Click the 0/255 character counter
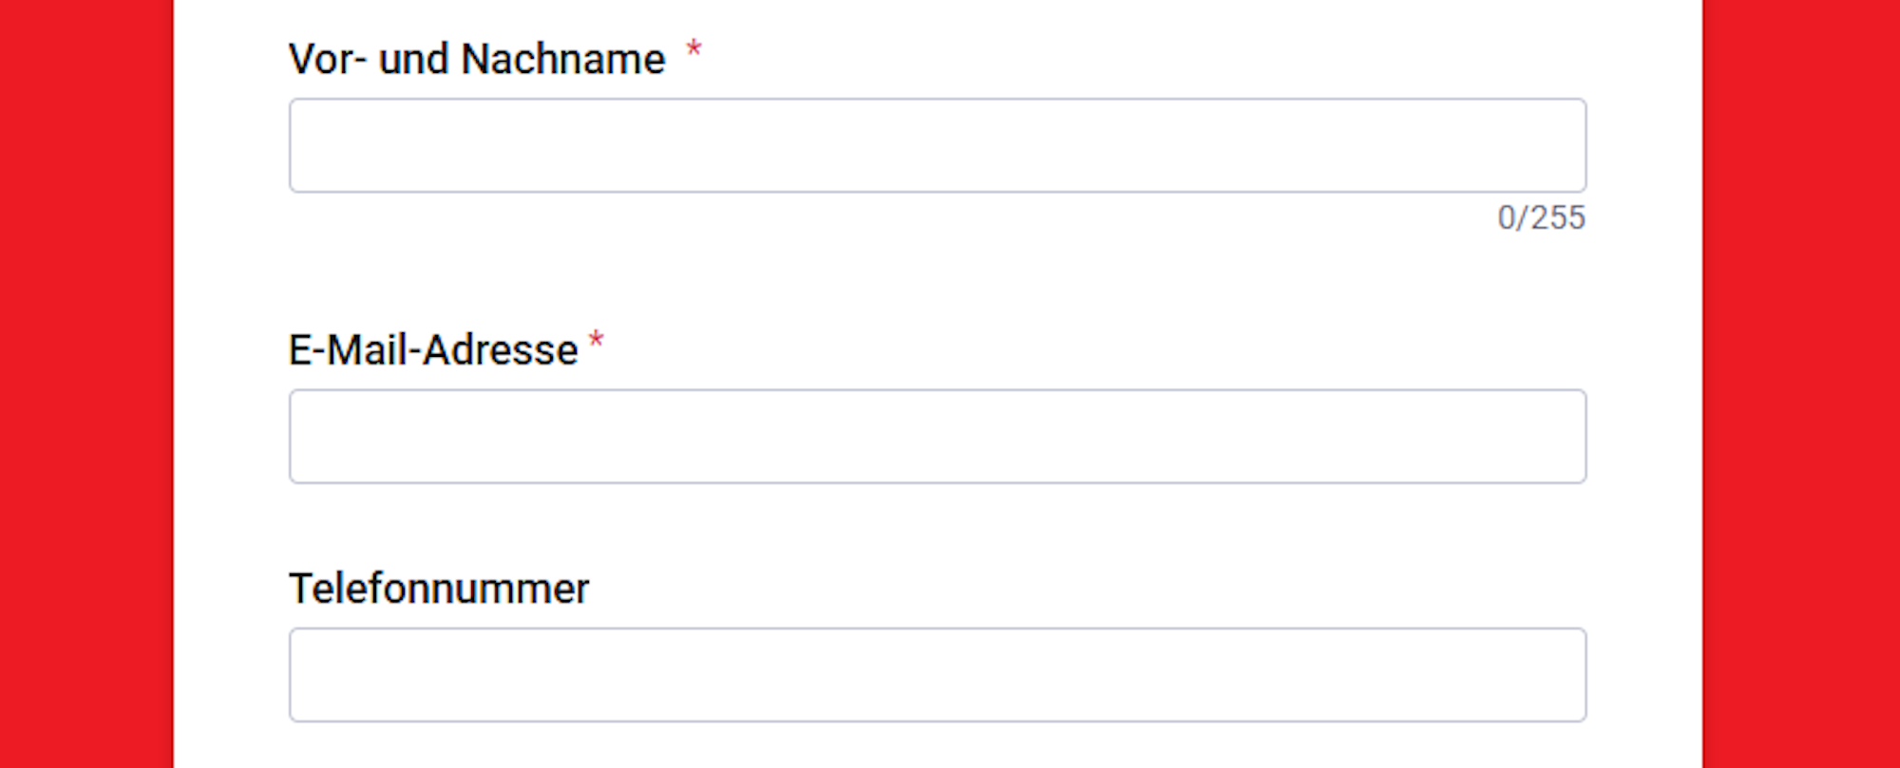The height and width of the screenshot is (768, 1900). (1541, 217)
